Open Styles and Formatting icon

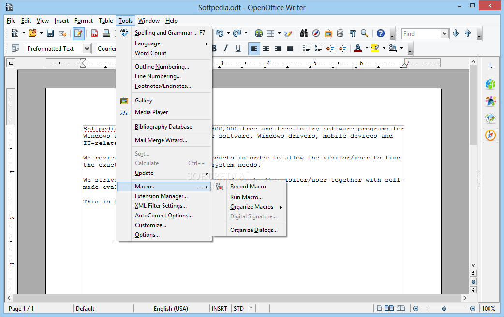point(15,48)
